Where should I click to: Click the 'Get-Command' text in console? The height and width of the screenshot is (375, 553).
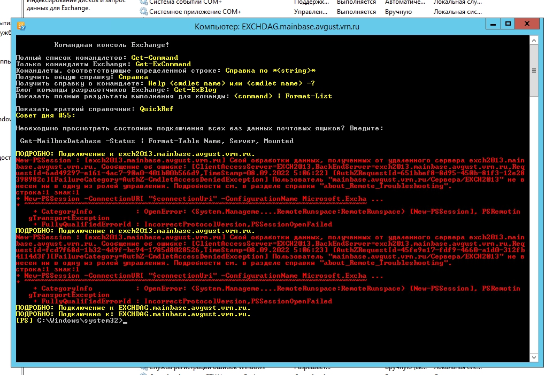(155, 58)
